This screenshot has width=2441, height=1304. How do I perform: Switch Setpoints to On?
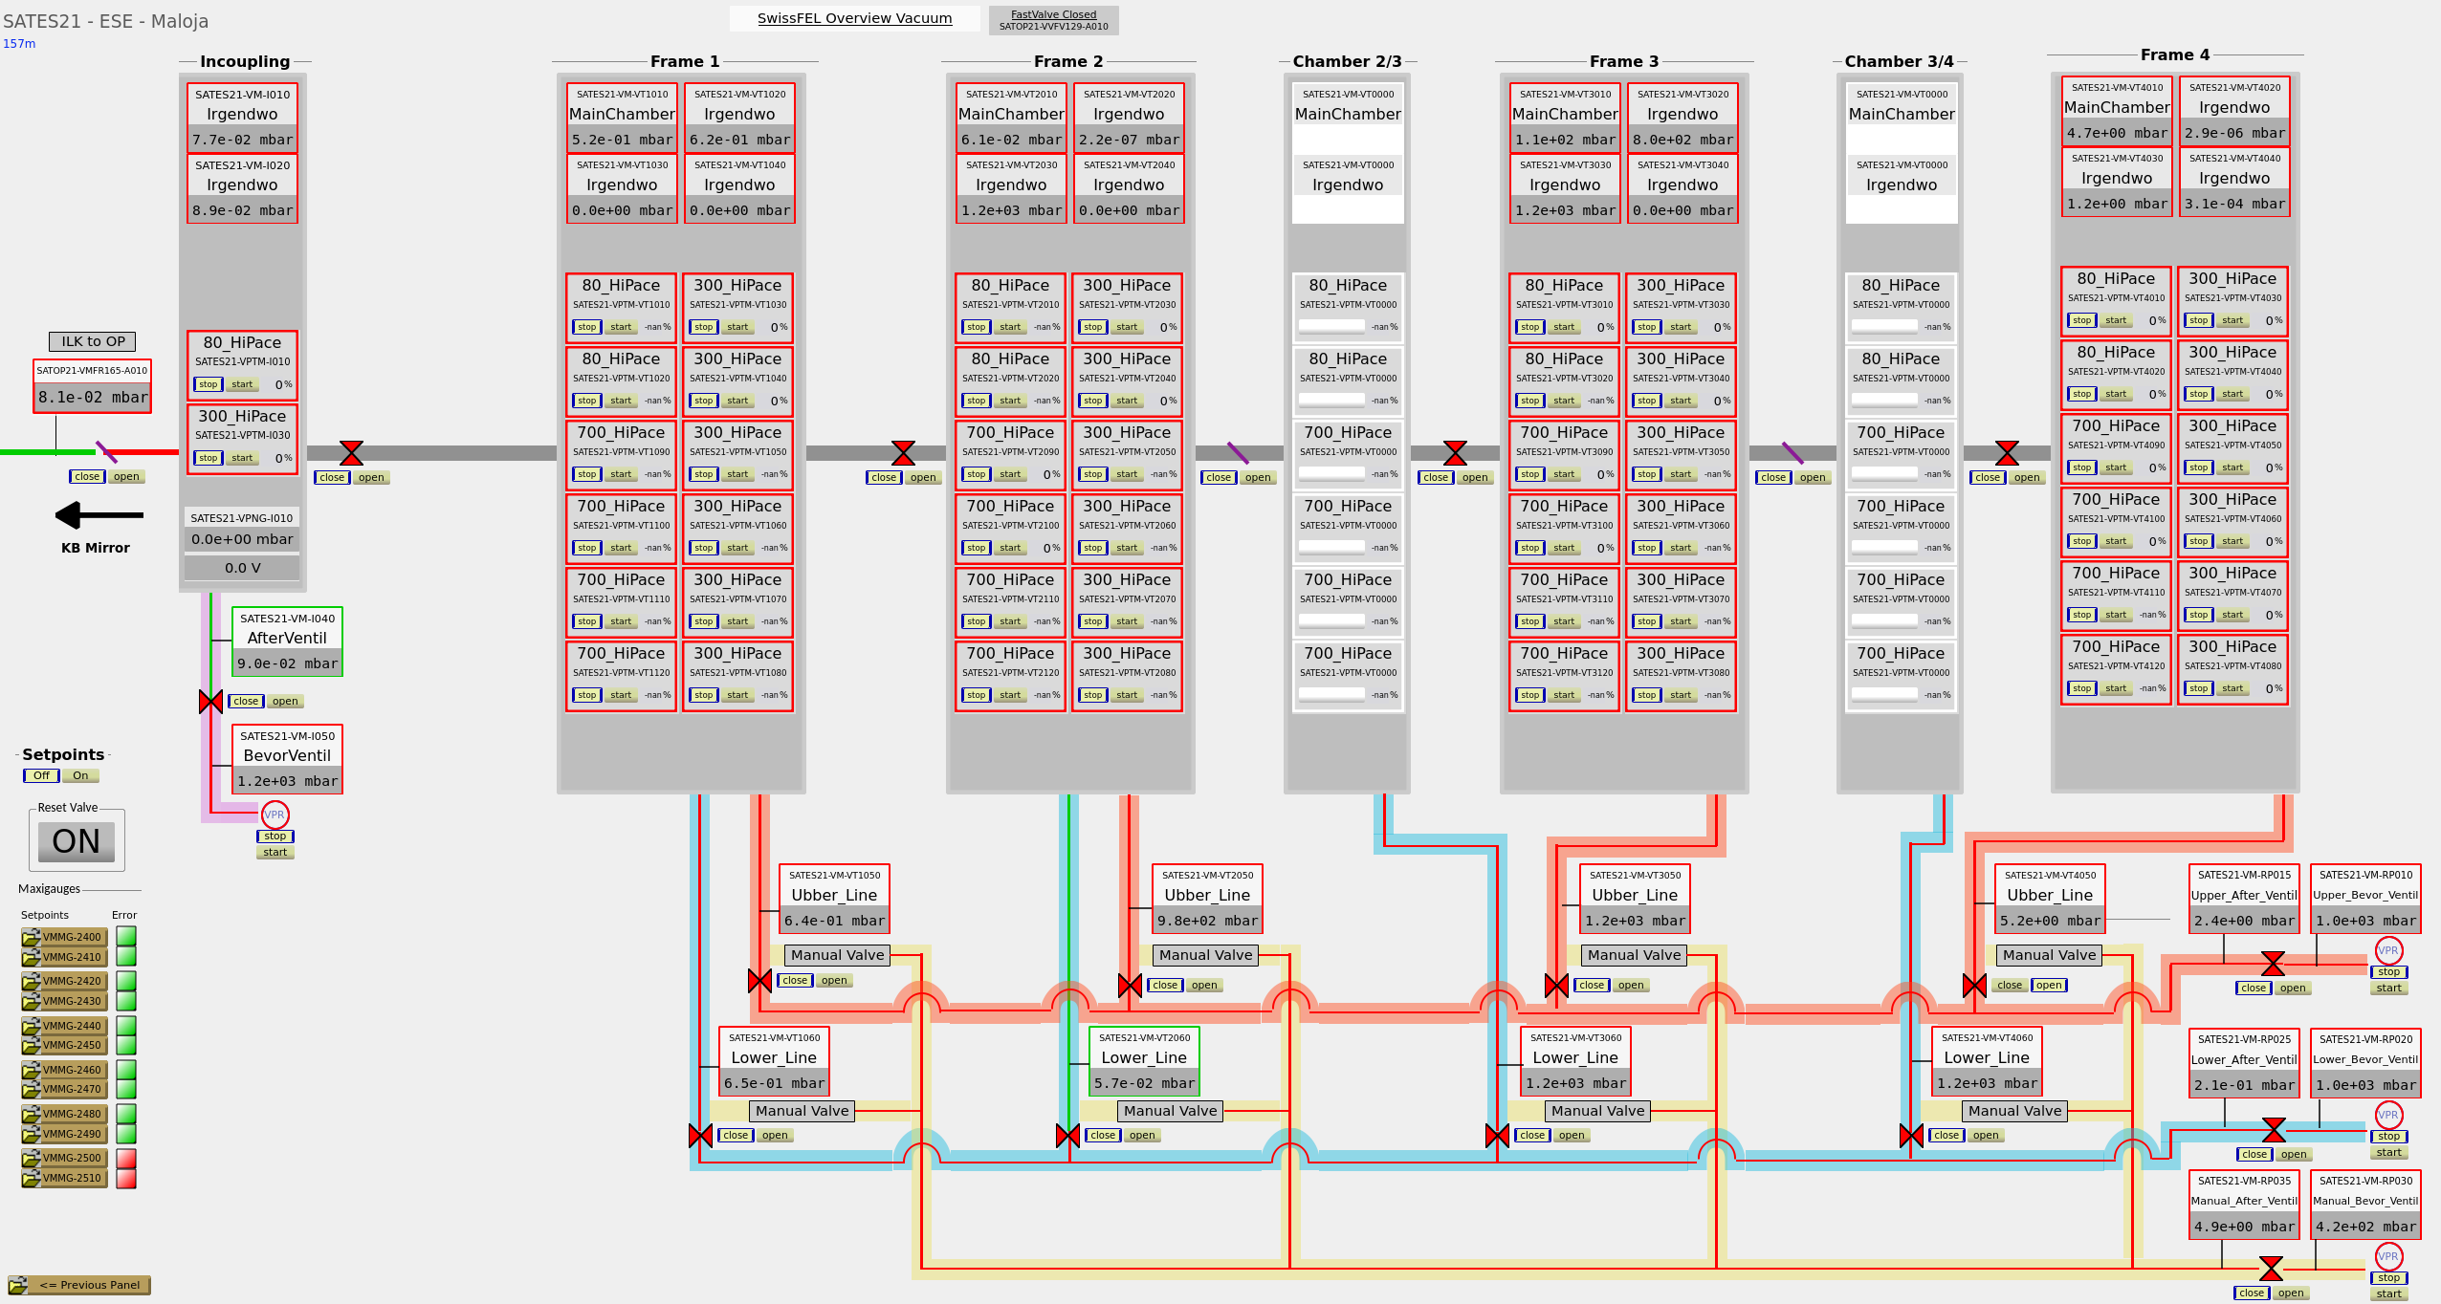81,776
